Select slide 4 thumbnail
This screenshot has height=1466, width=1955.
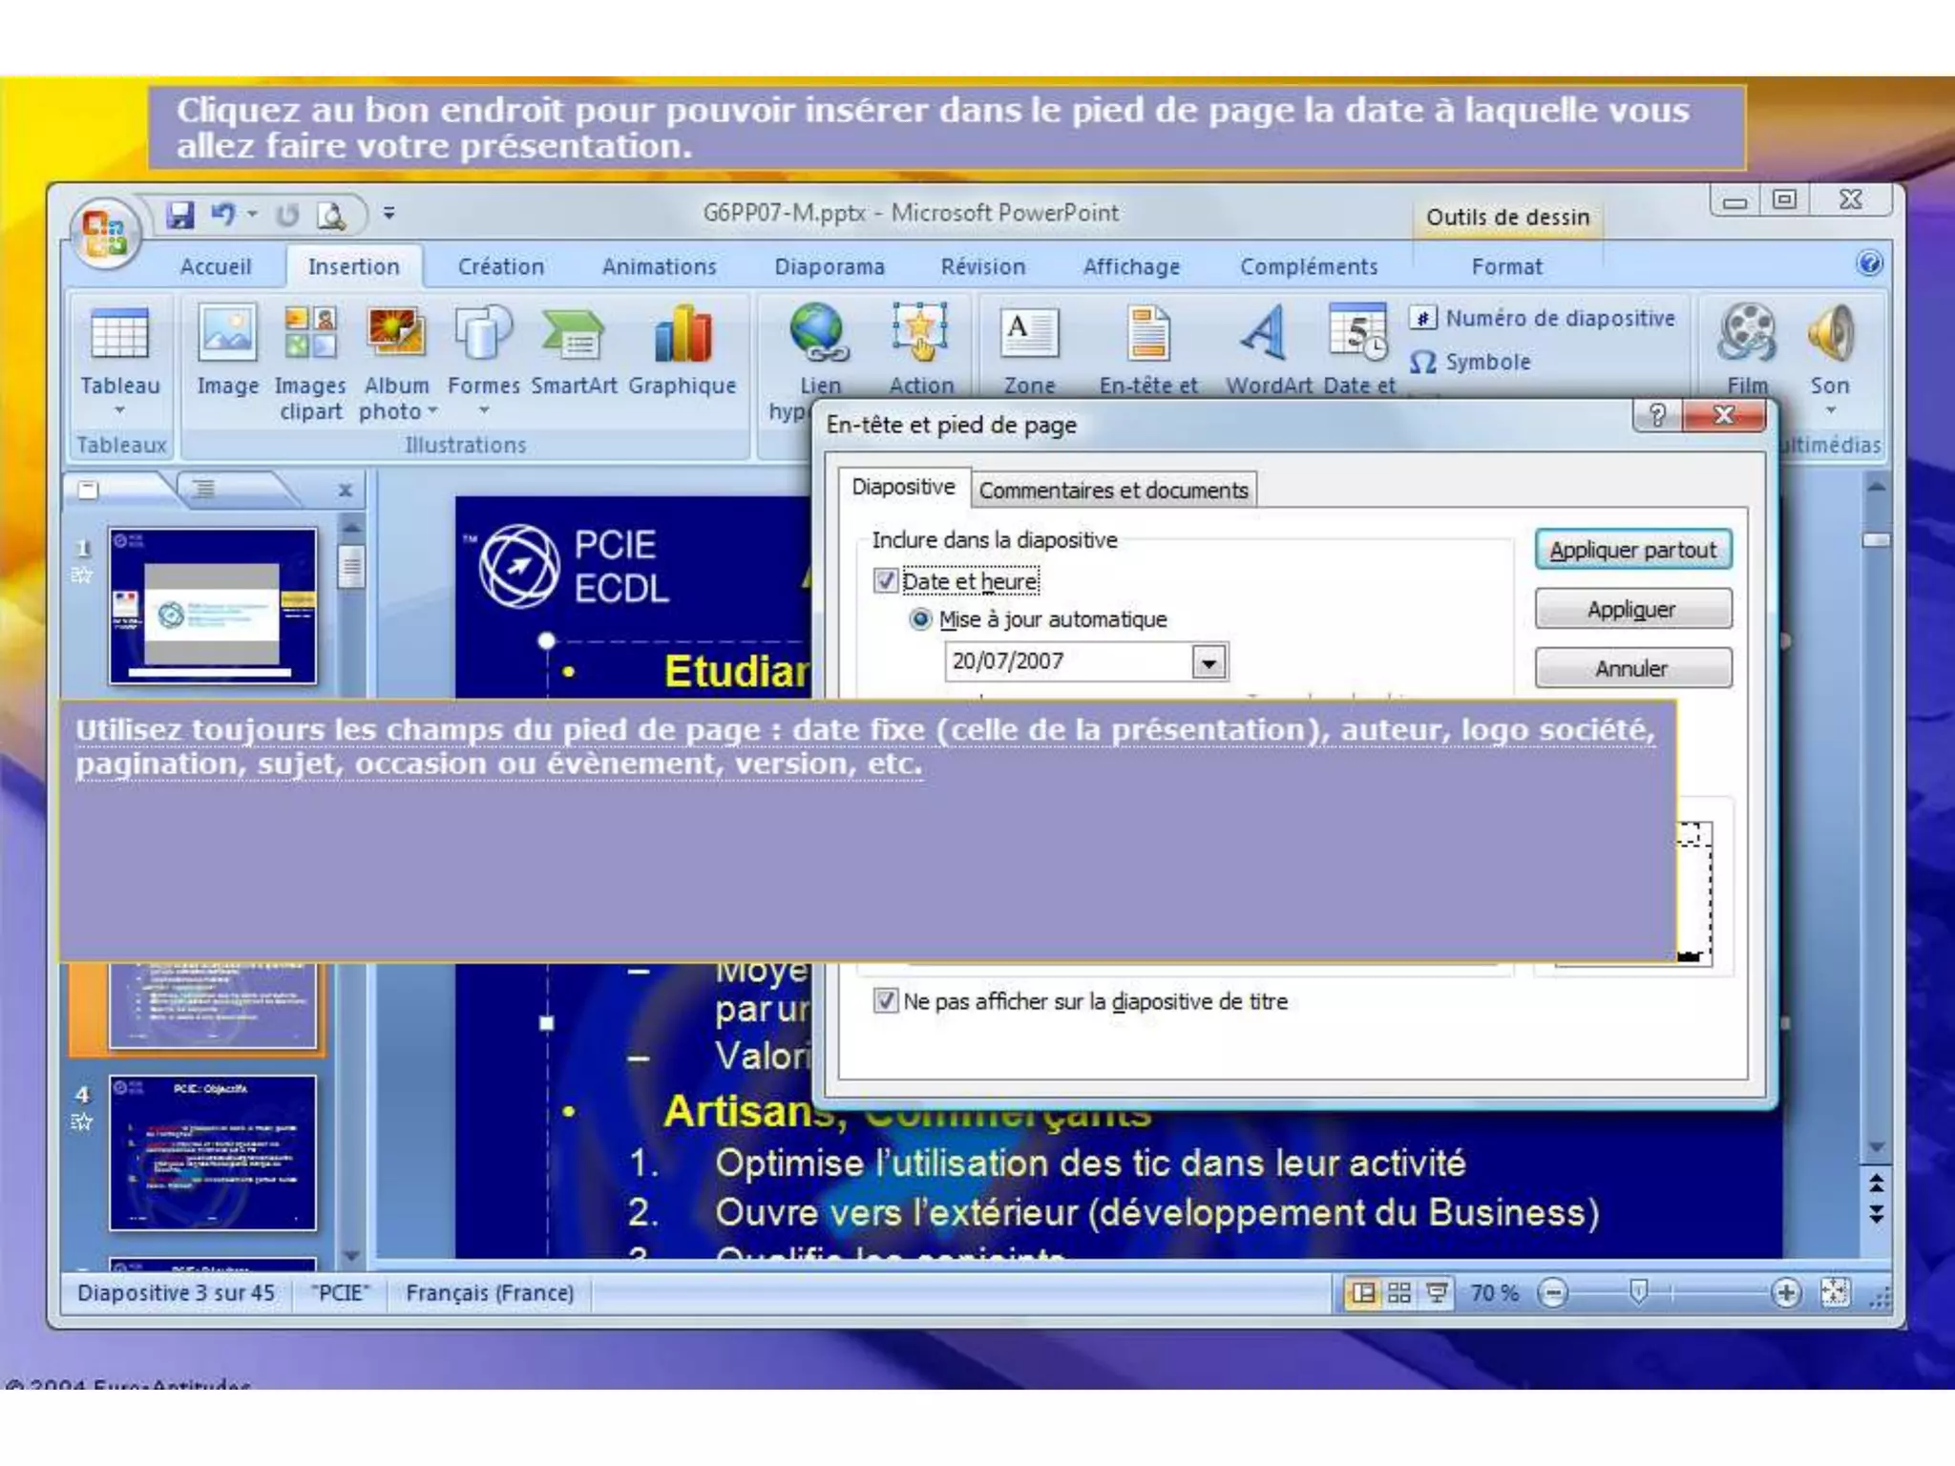pos(212,1153)
